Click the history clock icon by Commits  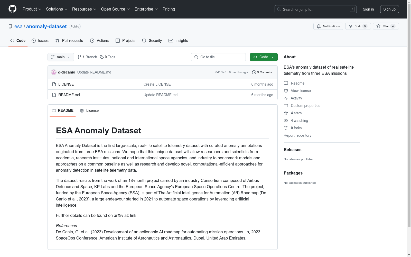254,72
